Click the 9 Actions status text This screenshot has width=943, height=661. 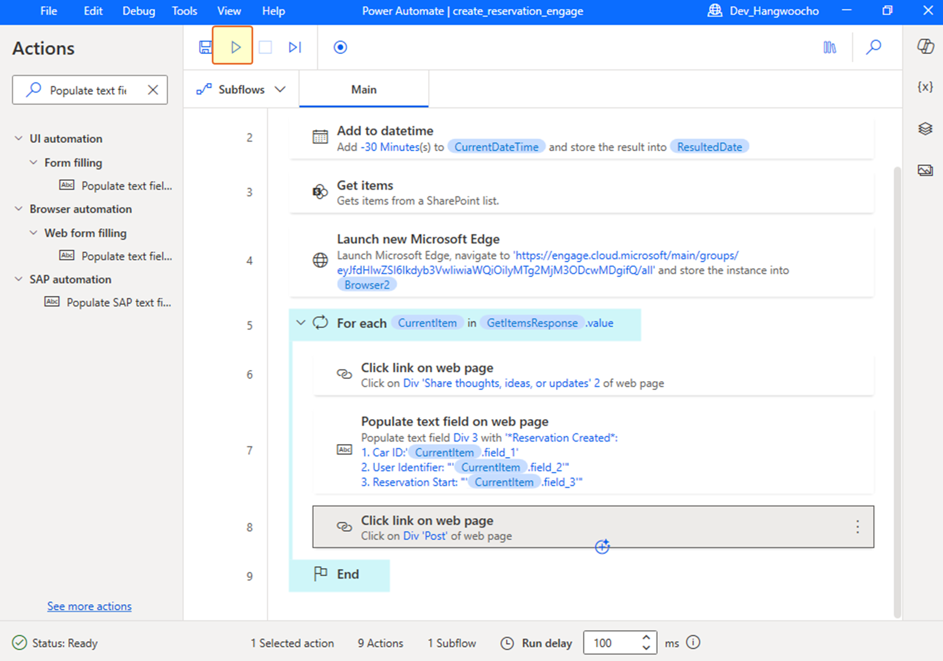click(380, 643)
